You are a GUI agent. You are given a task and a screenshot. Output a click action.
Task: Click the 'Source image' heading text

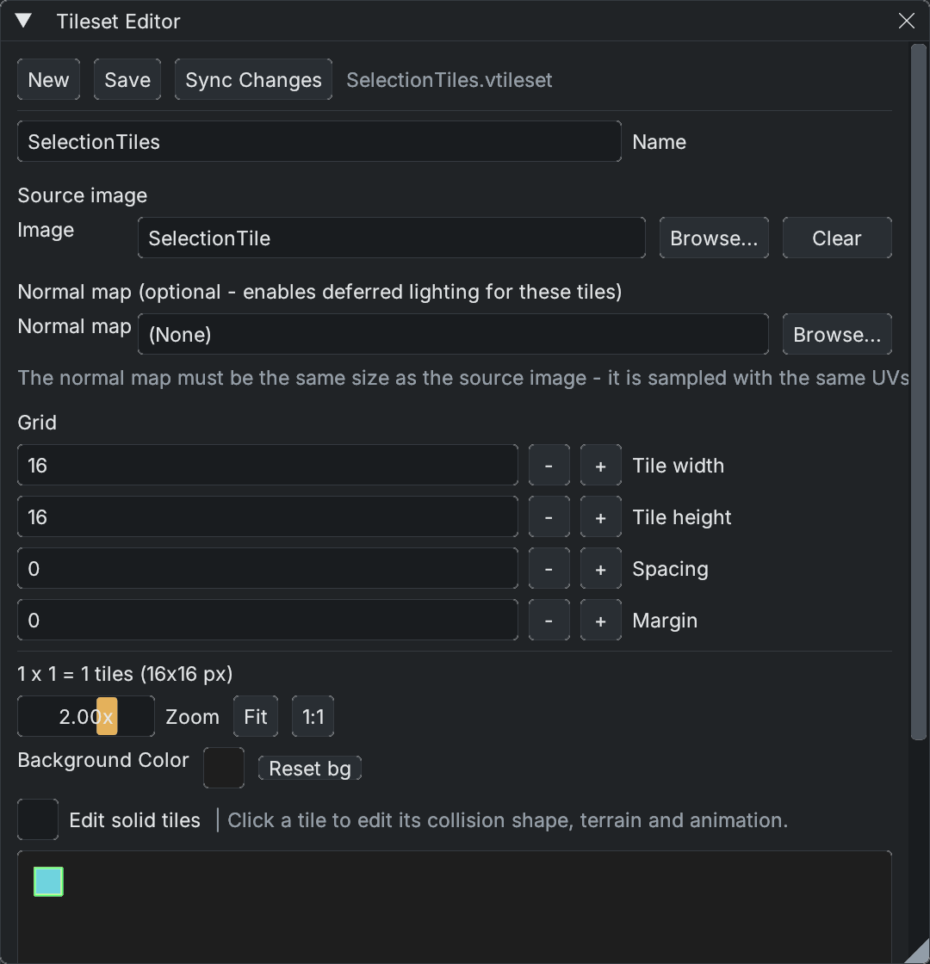pyautogui.click(x=83, y=195)
